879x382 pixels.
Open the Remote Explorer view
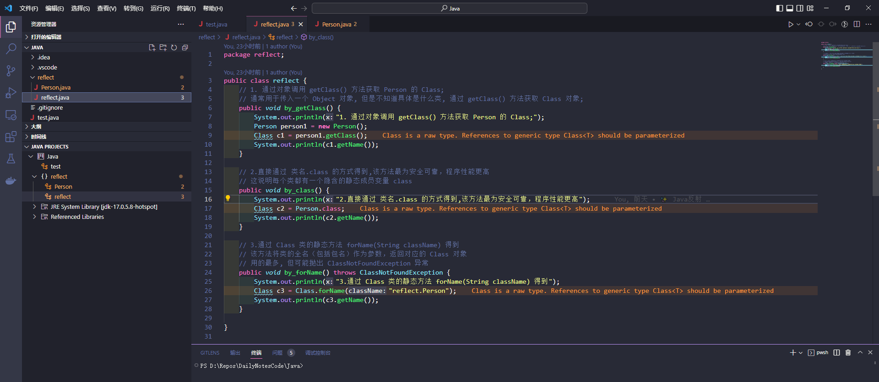tap(11, 115)
